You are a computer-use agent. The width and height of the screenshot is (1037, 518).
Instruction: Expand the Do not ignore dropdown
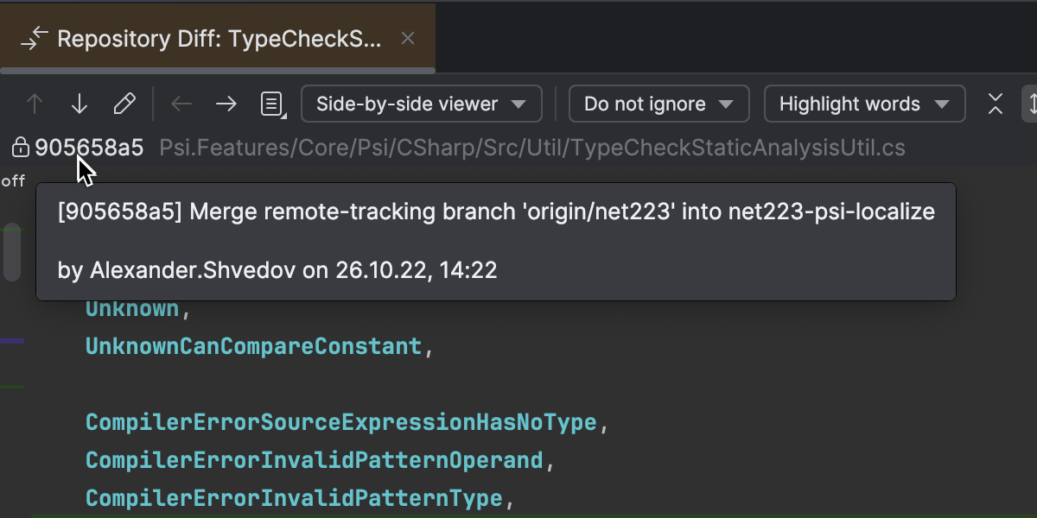658,104
